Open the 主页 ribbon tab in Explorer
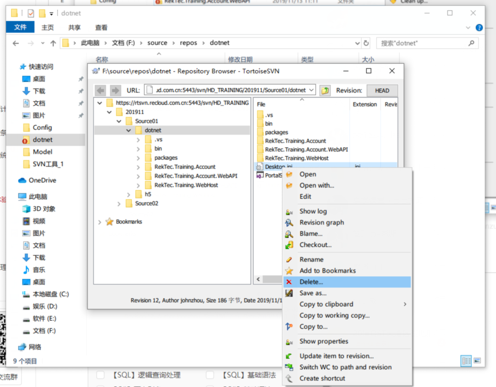The height and width of the screenshot is (387, 496). pos(48,28)
